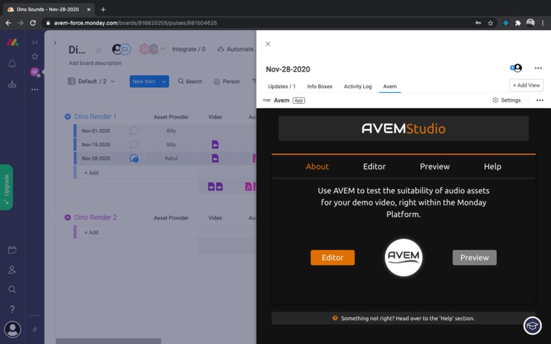This screenshot has height=344, width=551.
Task: Click the Upgrade button on the sidebar
Action: click(x=6, y=187)
